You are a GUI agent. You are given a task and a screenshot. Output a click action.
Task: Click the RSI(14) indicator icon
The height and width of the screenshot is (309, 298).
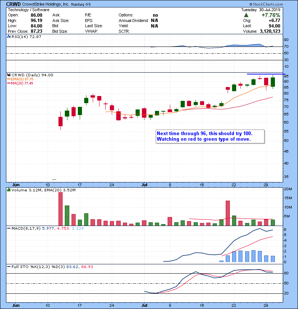coord(9,36)
